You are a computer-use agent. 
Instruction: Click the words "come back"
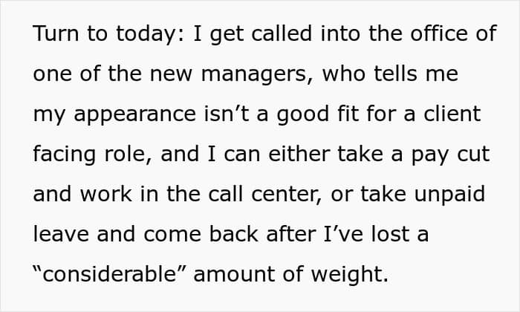206,235
